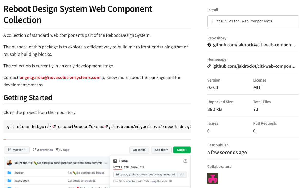Open the Add file dropdown
Image resolution: width=301 pixels, height=188 pixels.
(161, 150)
